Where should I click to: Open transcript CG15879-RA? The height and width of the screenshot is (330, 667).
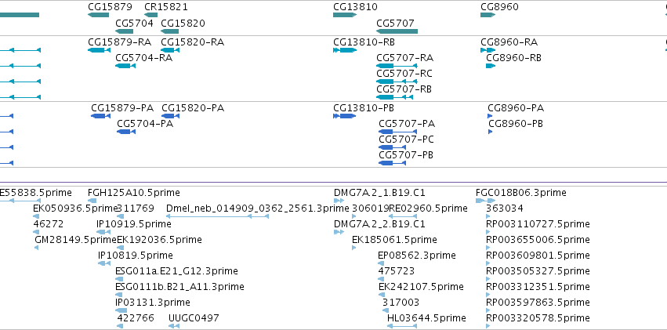point(98,50)
